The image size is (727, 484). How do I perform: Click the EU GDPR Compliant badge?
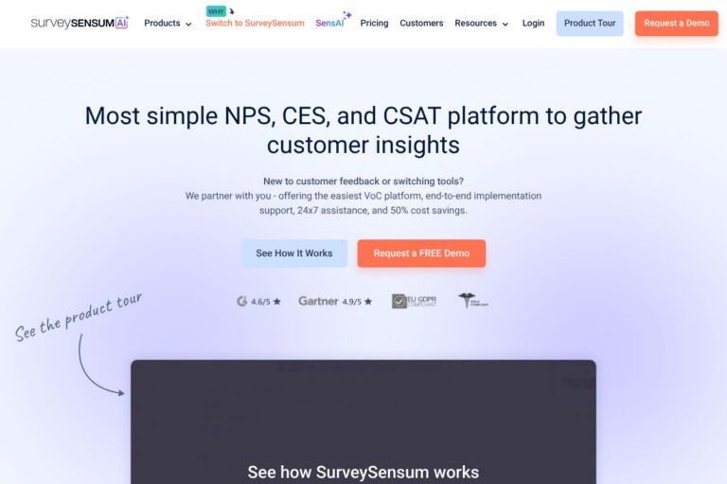pos(414,302)
